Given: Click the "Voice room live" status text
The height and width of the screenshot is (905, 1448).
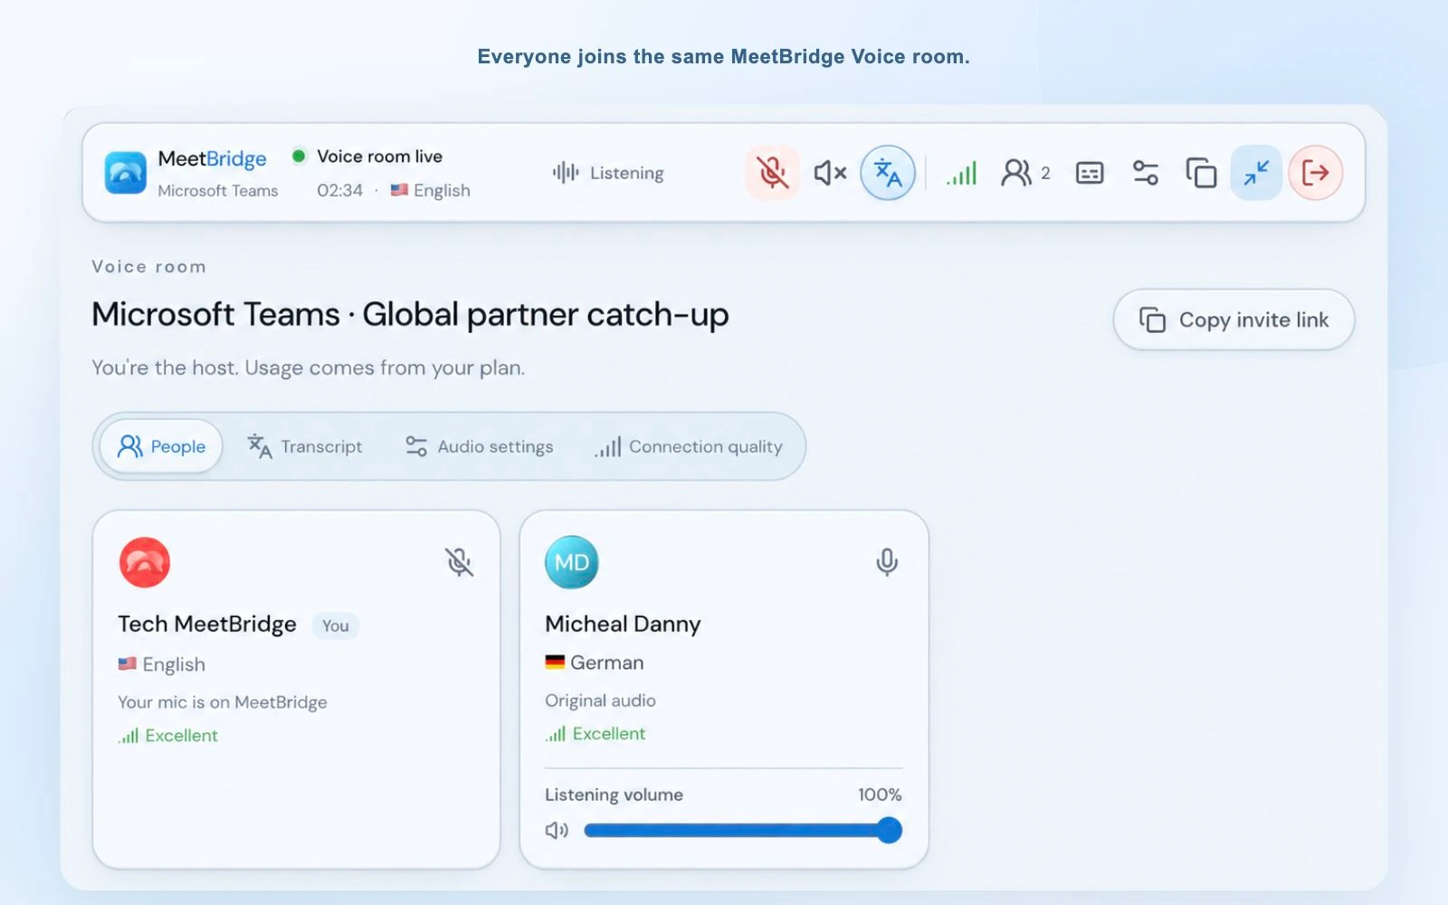Looking at the screenshot, I should click(379, 156).
